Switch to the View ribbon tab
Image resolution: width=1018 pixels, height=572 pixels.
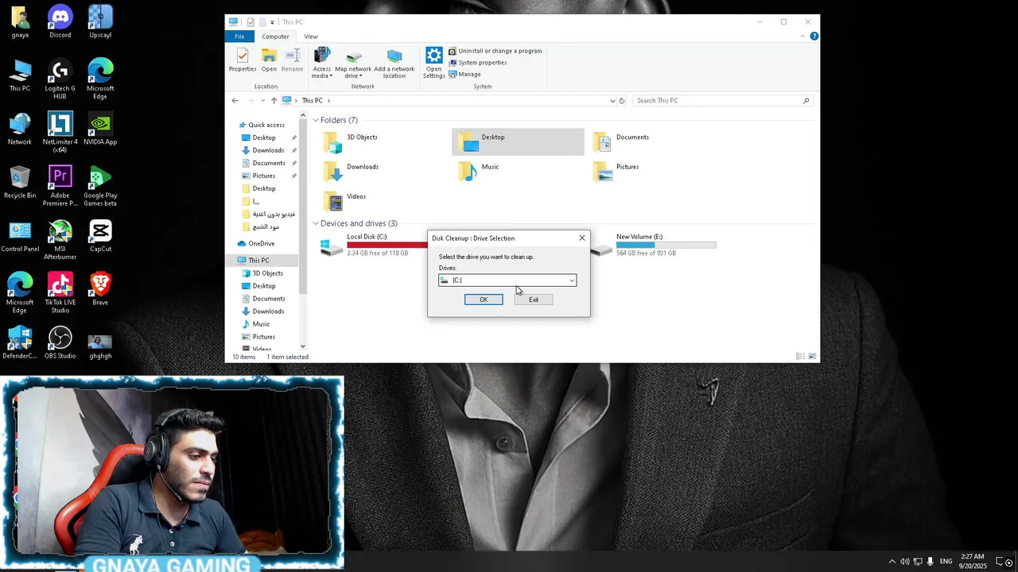click(x=310, y=37)
